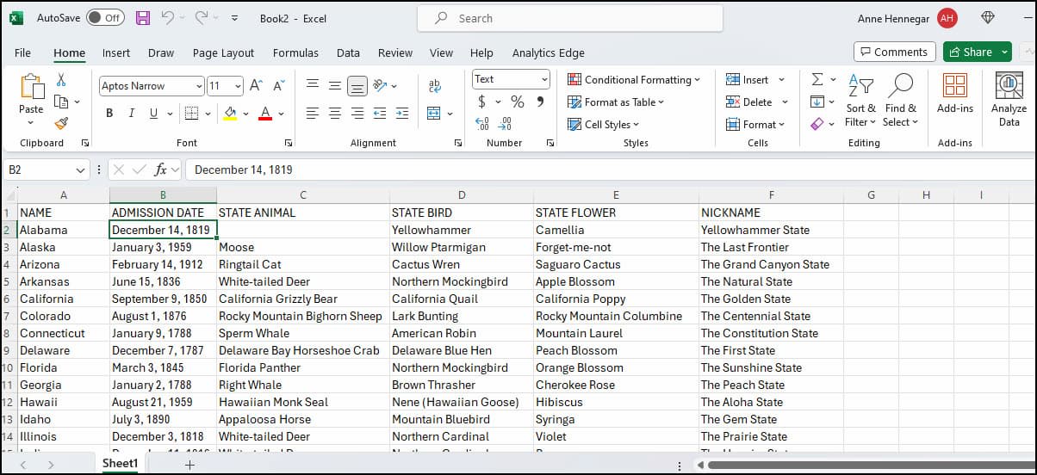Click the Align Right icon
The height and width of the screenshot is (475, 1037).
coord(357,114)
